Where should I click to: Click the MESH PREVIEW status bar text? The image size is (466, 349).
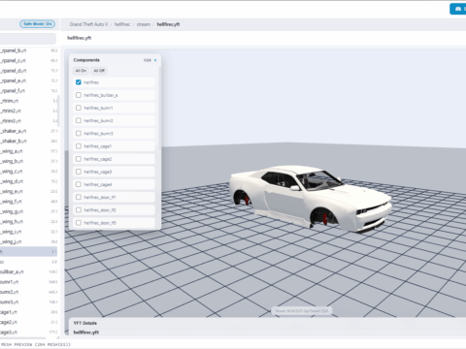(36, 344)
